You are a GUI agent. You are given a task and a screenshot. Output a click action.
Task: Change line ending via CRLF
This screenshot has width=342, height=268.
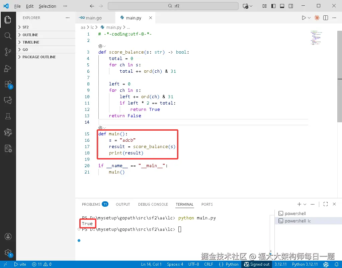[208, 264]
